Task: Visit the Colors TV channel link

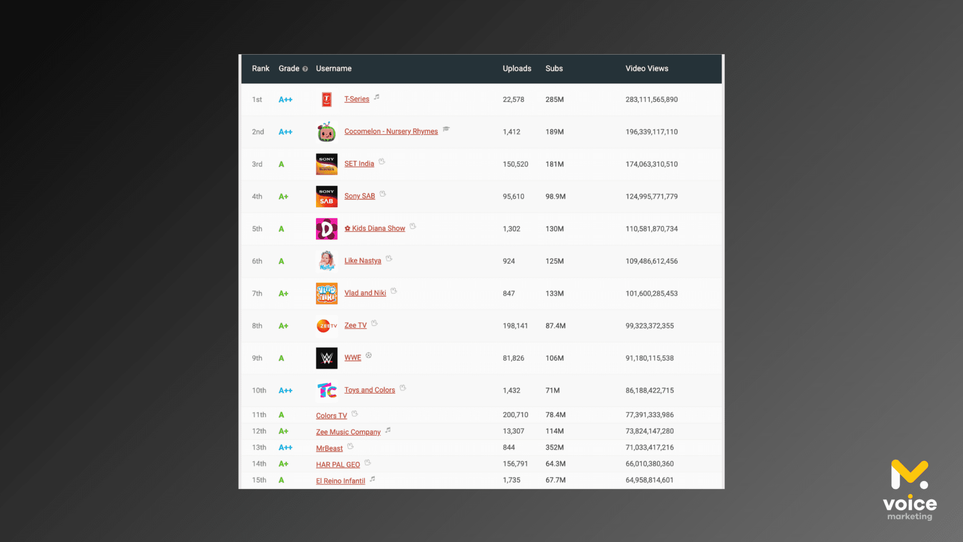Action: (331, 415)
